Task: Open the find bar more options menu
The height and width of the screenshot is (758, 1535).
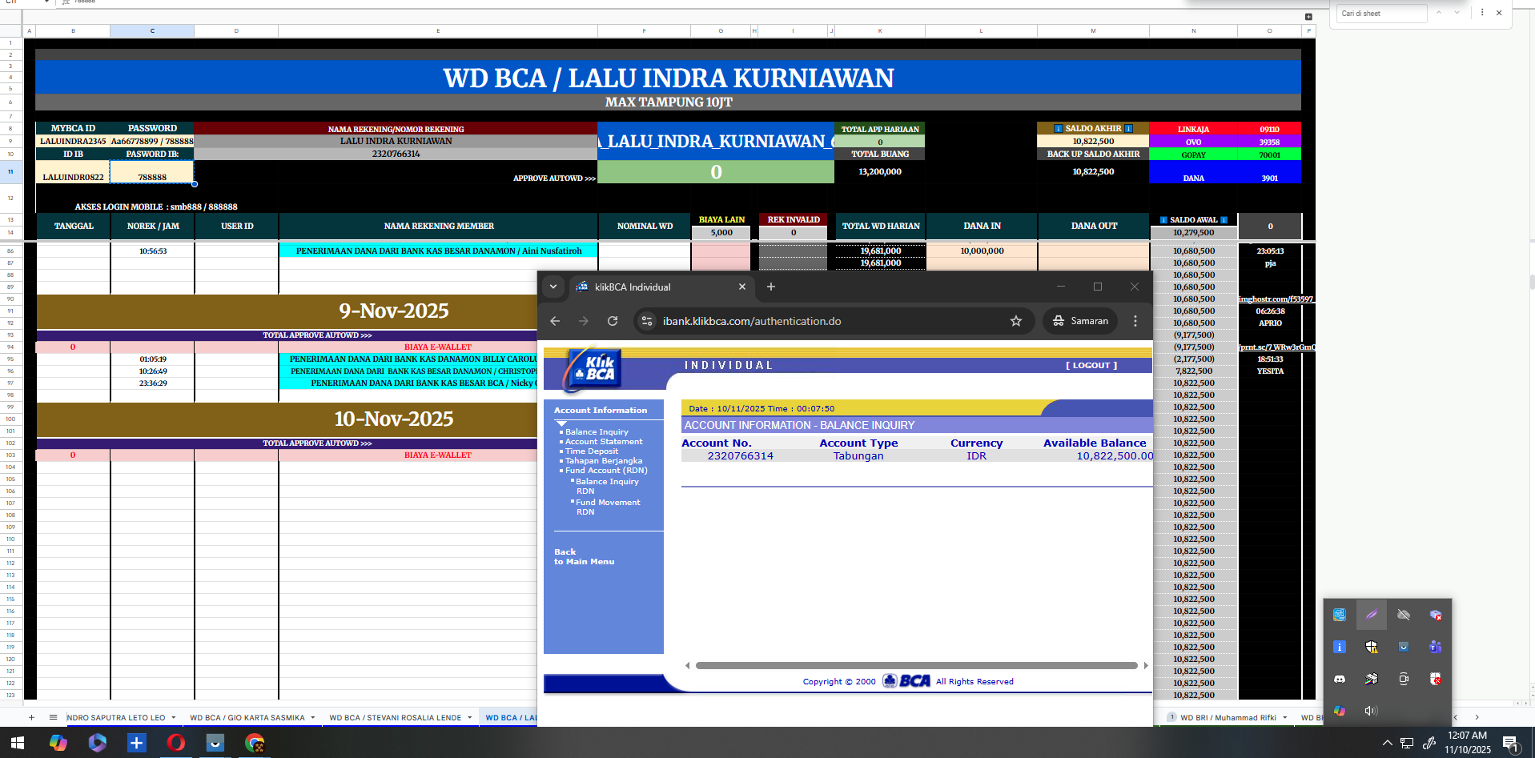Action: pos(1482,13)
